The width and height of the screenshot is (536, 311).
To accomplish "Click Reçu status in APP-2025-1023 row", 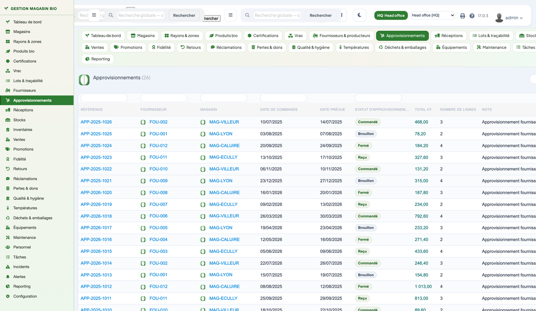I will pos(362,157).
